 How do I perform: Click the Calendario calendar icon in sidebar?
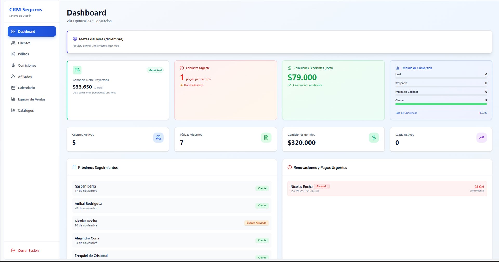[13, 88]
